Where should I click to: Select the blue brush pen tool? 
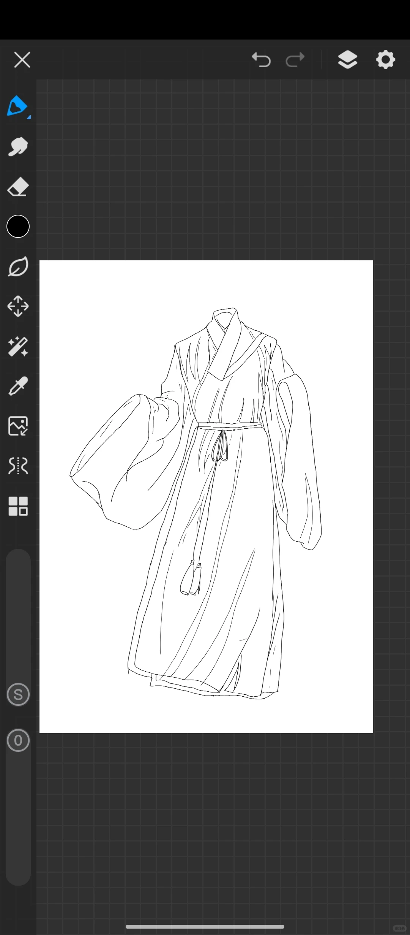point(17,105)
